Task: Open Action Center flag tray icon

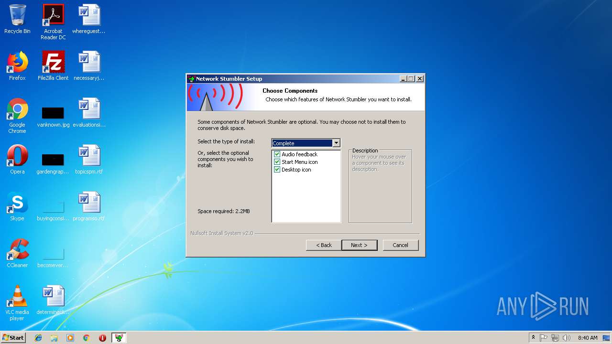Action: pos(544,338)
